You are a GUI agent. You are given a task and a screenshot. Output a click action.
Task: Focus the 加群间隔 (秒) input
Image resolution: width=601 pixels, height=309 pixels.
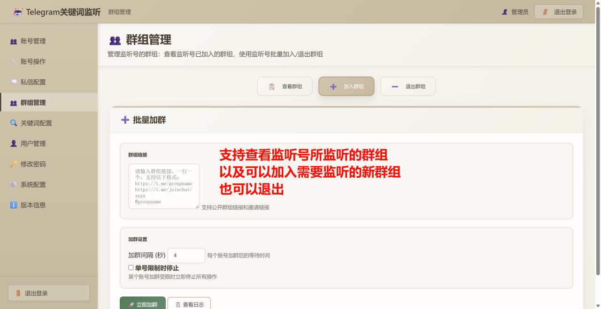click(x=186, y=256)
